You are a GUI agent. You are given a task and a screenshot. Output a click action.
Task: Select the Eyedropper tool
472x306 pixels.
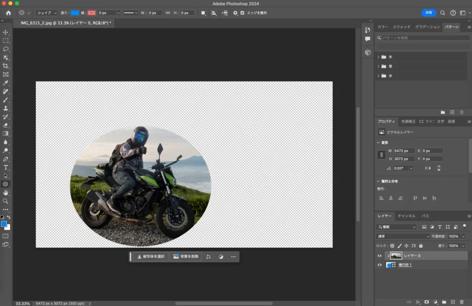6,83
